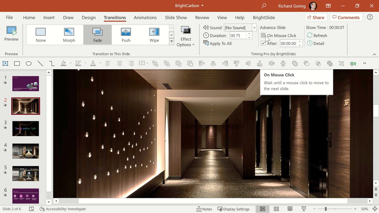Image resolution: width=379 pixels, height=213 pixels.
Task: Collapse the ribbon
Action: pyautogui.click(x=374, y=54)
